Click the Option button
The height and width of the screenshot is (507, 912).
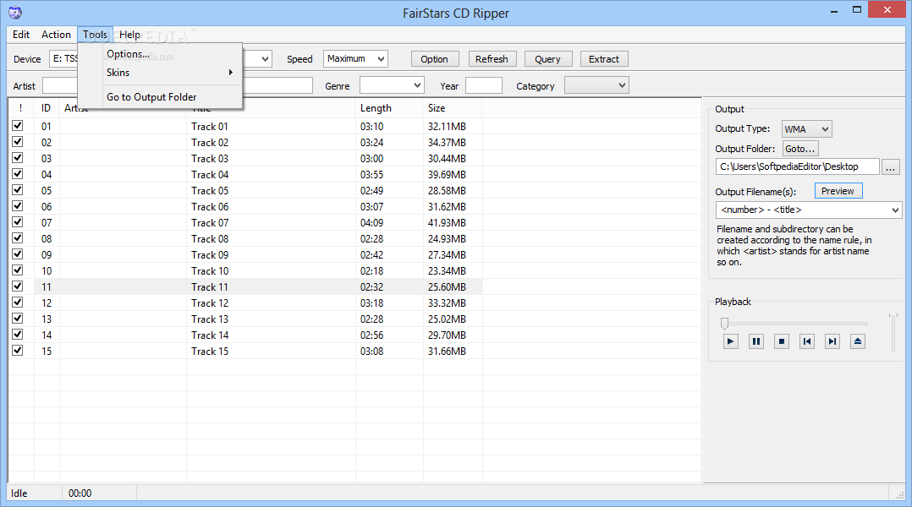[435, 59]
